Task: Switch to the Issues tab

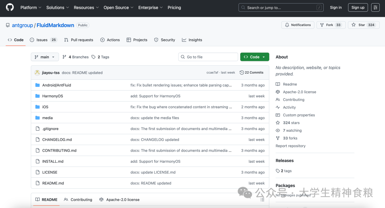Action: coord(43,40)
